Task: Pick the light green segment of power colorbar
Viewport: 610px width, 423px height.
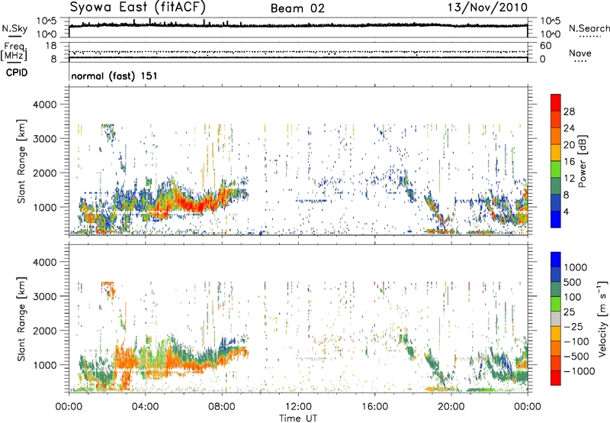Action: click(556, 170)
